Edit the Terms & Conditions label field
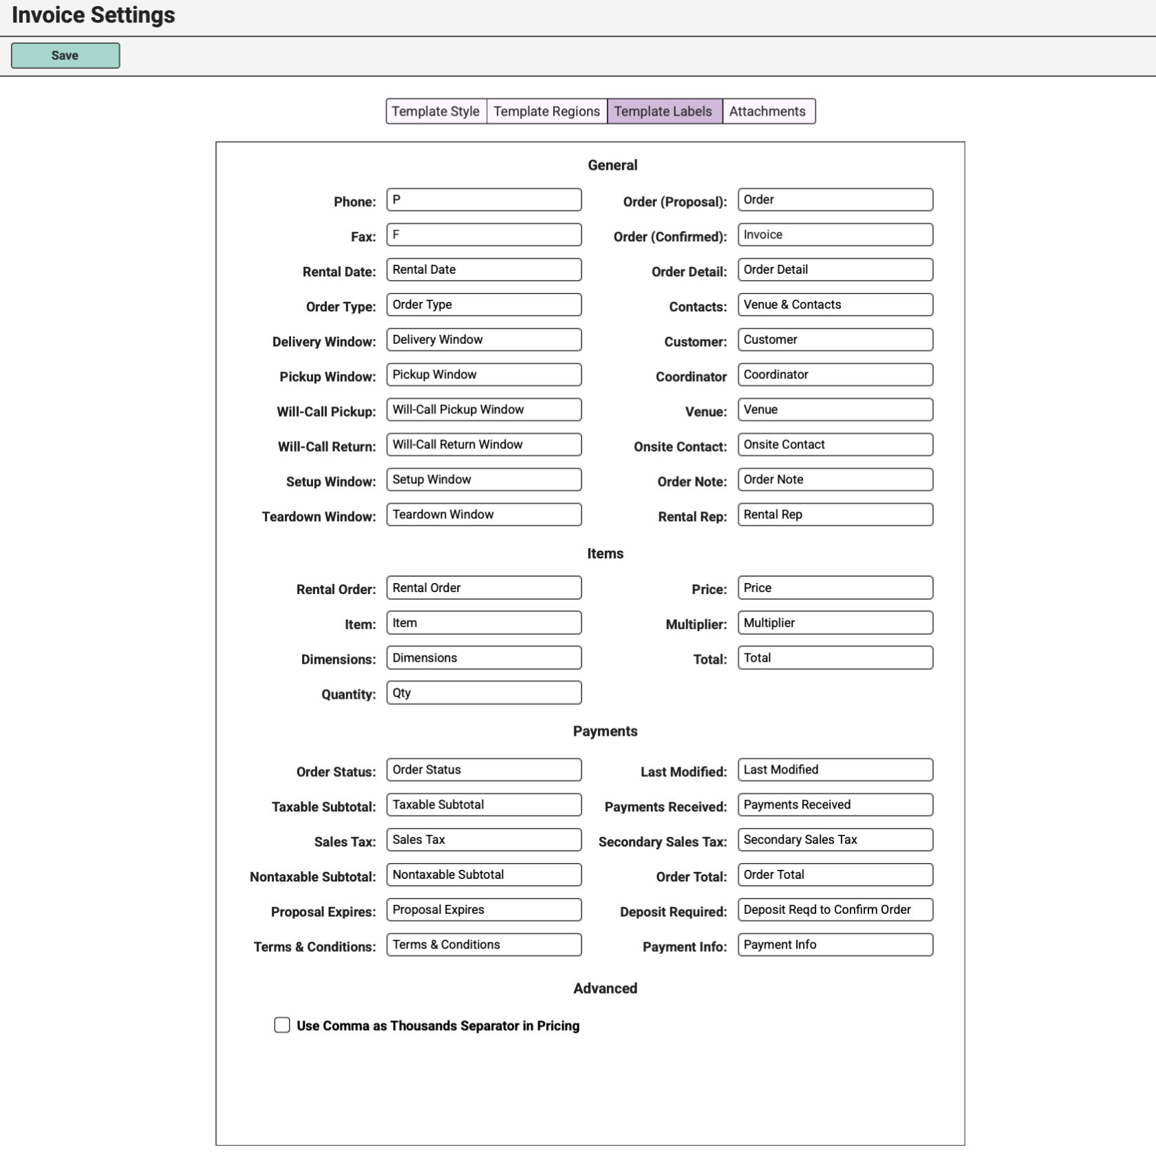This screenshot has height=1158, width=1156. [484, 945]
